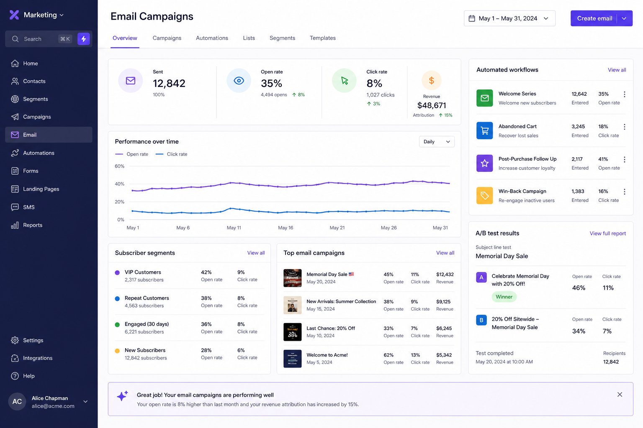Click View all in Top email campaigns
The height and width of the screenshot is (428, 643).
tap(445, 253)
